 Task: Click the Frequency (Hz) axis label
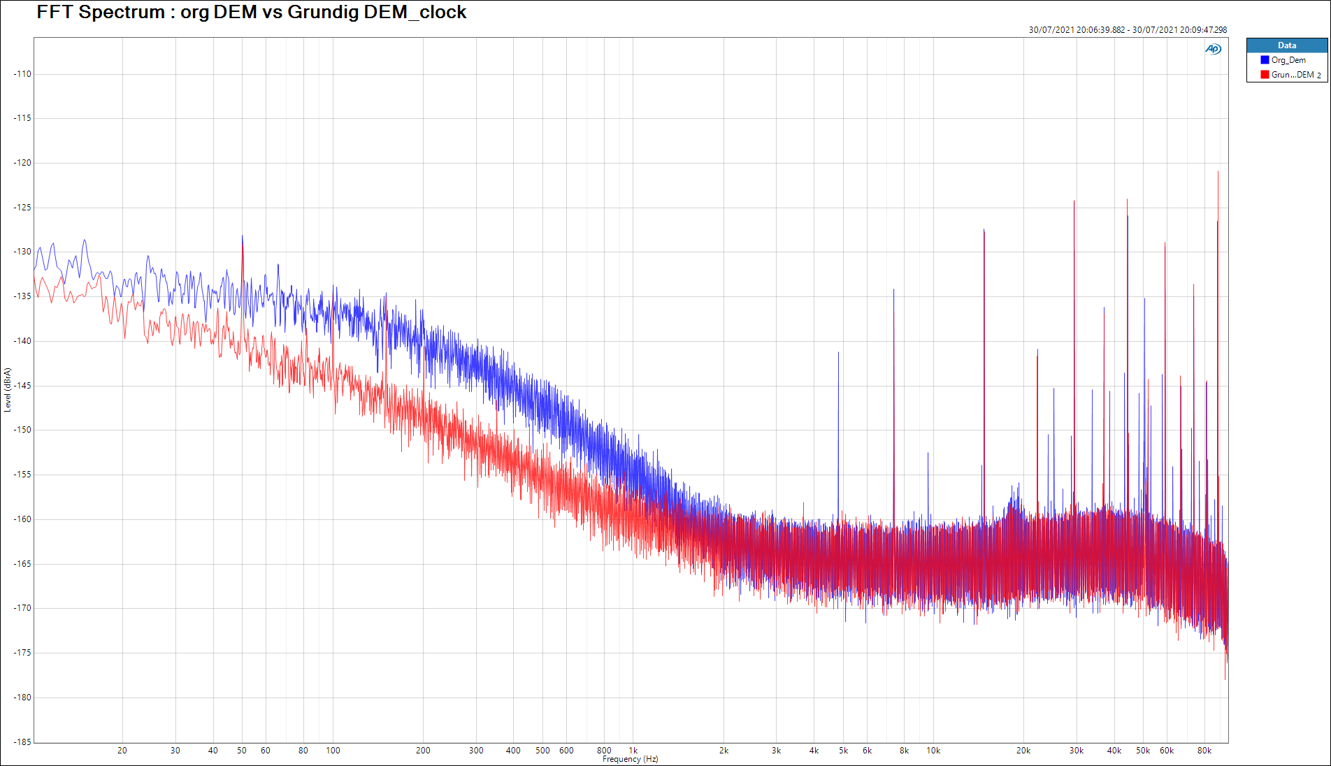[630, 759]
